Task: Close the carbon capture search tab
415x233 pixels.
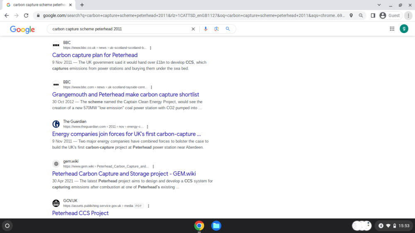Action: [x=71, y=5]
